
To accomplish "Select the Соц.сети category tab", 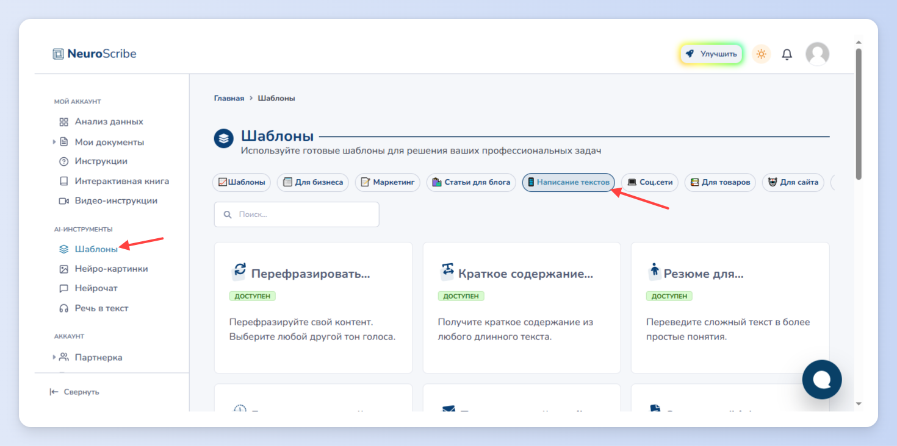I will pos(650,182).
